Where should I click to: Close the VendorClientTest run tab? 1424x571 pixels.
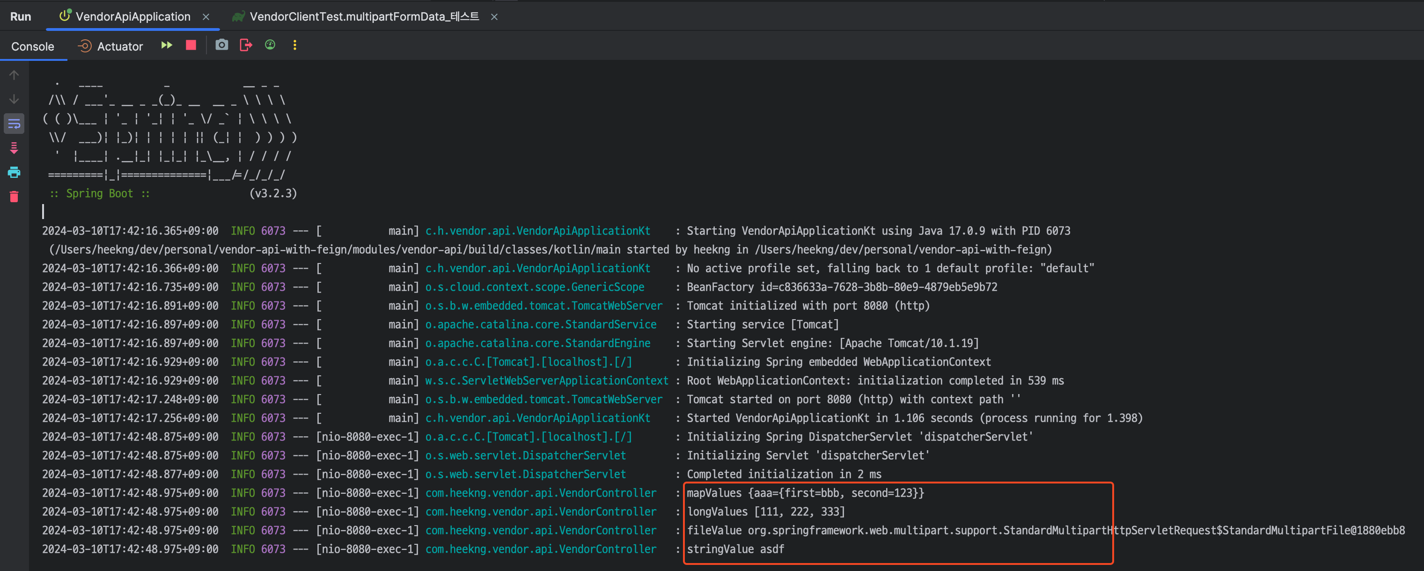click(x=494, y=17)
